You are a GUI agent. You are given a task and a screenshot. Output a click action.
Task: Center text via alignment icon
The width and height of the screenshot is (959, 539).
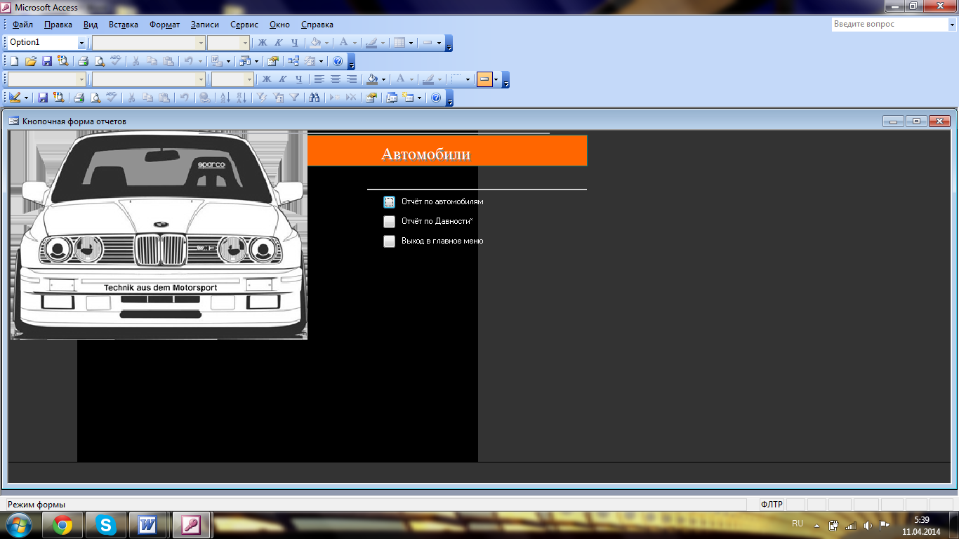coord(336,79)
